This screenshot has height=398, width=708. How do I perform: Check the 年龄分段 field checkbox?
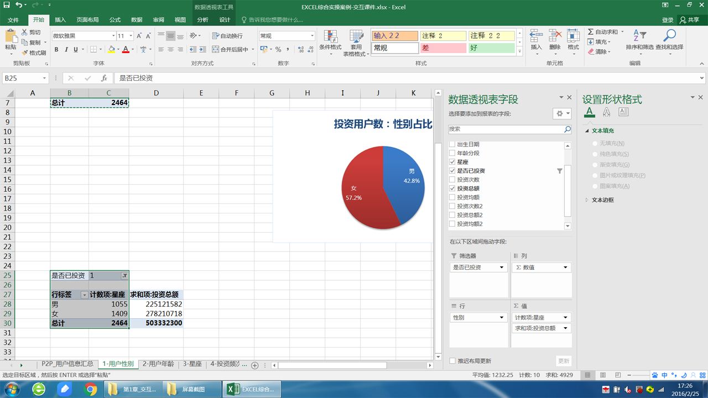click(452, 153)
